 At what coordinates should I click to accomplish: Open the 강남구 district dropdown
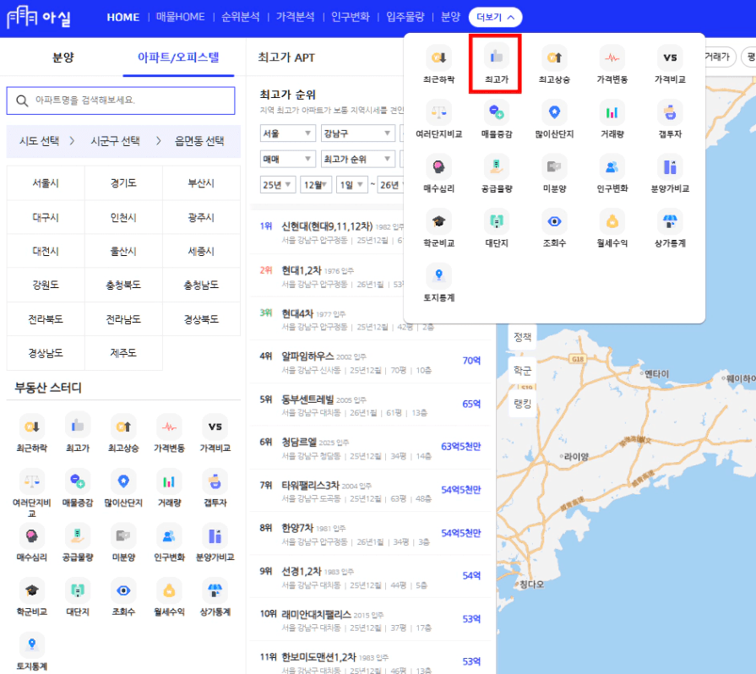click(x=356, y=133)
